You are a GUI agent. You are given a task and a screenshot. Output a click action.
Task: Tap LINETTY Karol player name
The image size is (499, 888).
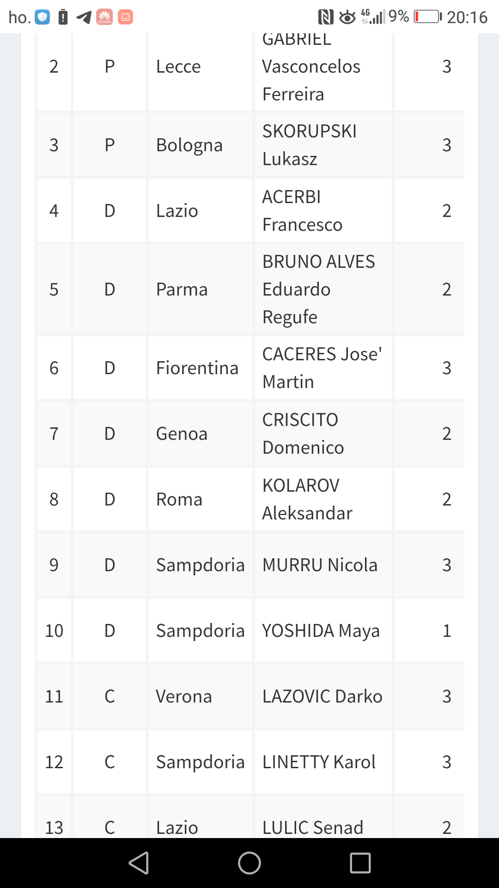coord(319,762)
